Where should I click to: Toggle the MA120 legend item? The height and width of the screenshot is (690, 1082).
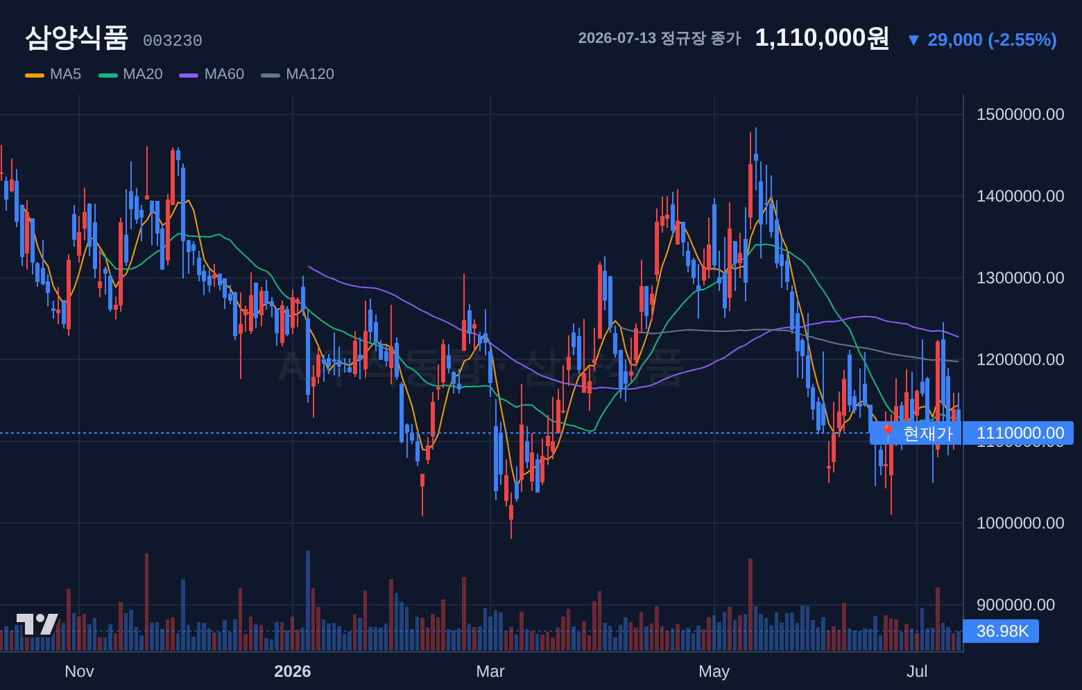[298, 74]
